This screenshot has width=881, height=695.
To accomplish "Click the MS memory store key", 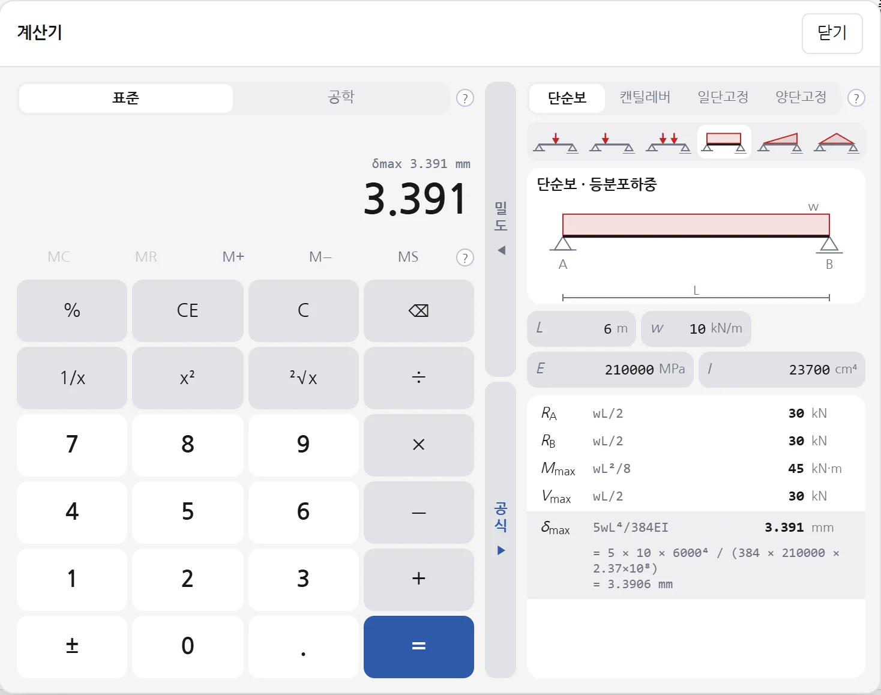I will [408, 257].
